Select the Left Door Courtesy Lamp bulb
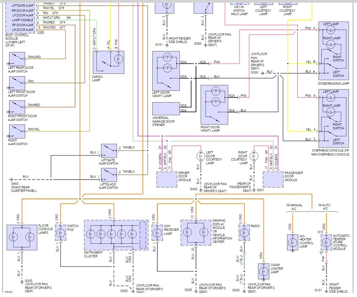The width and height of the screenshot is (357, 297). coord(201,156)
